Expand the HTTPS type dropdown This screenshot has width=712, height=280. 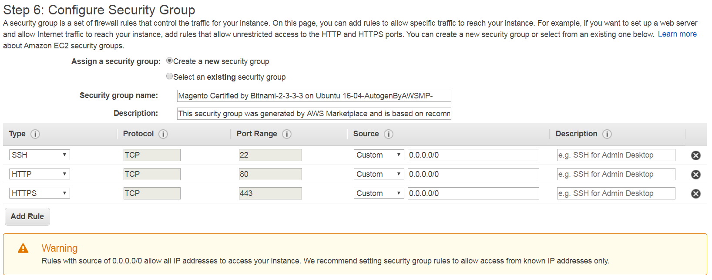(x=39, y=193)
